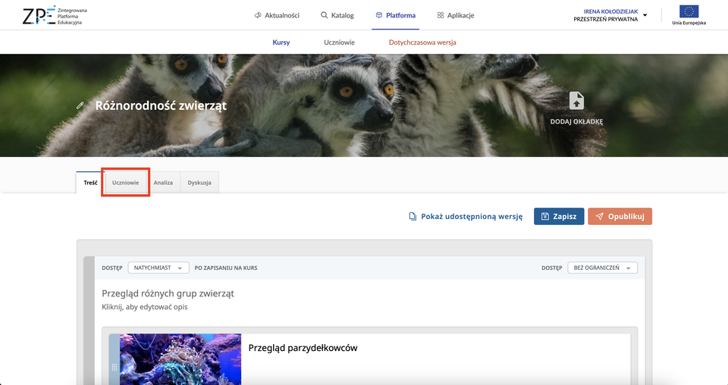This screenshot has height=385, width=728.
Task: Open Dotychczasowa wersja link in subnavigation
Action: (x=422, y=42)
